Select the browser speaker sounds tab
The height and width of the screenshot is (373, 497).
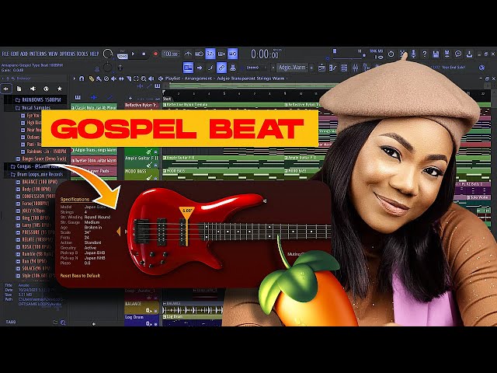(33, 89)
